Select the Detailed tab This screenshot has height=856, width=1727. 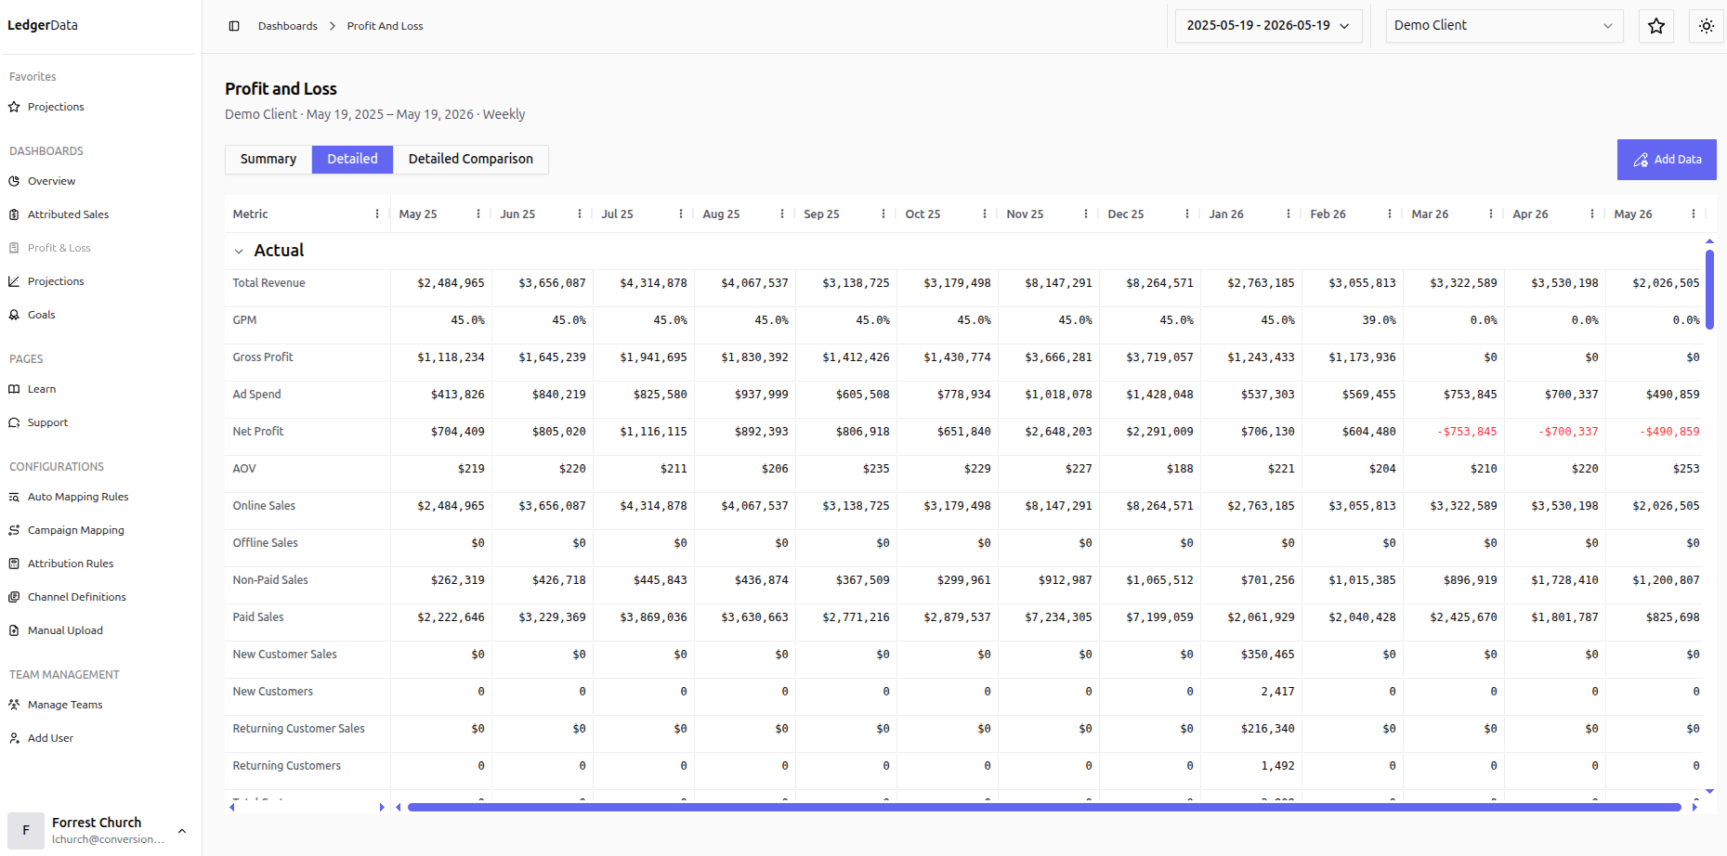(x=352, y=159)
